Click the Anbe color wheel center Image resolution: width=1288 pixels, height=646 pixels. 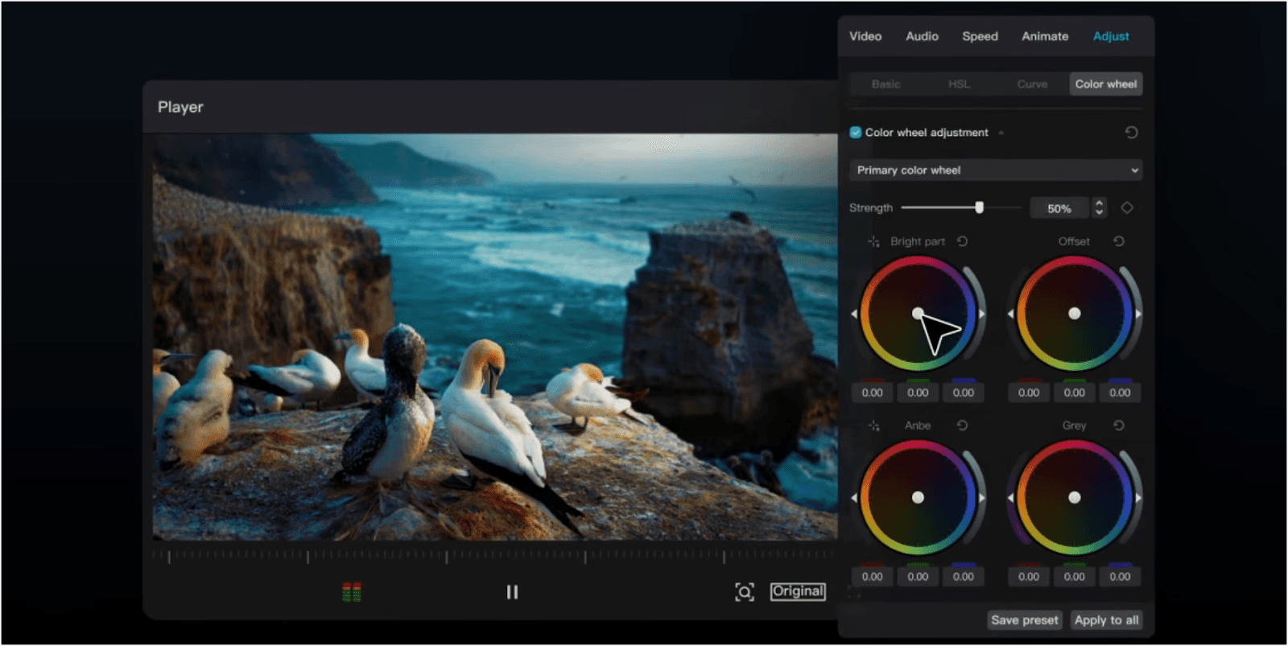click(918, 498)
